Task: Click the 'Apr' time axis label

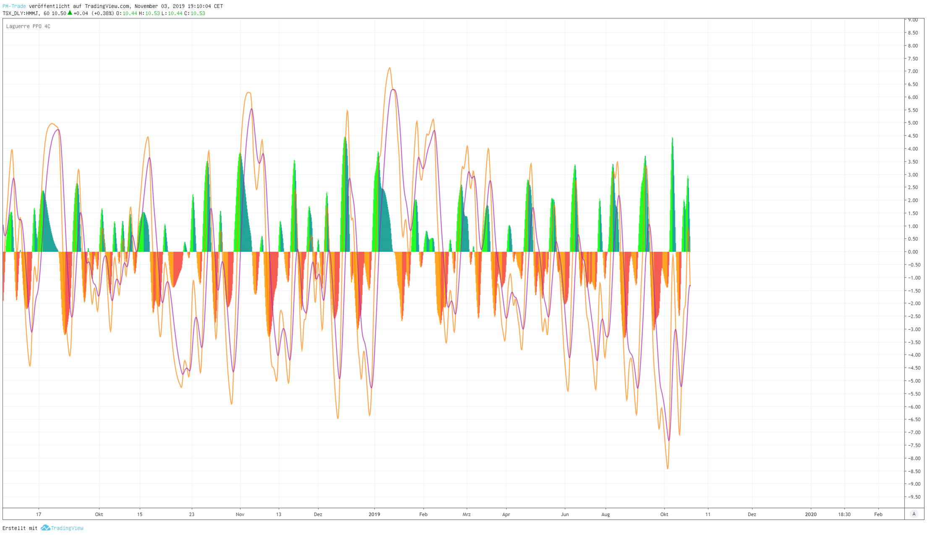Action: click(x=506, y=514)
